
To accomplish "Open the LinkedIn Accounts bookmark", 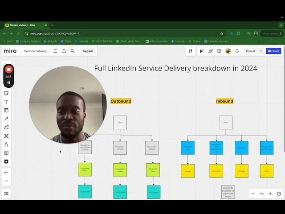I will [x=216, y=41].
